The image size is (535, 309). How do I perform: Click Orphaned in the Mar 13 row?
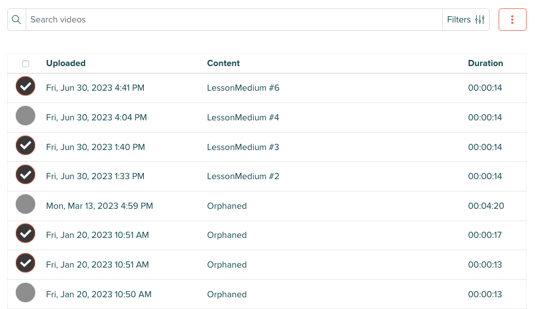227,206
